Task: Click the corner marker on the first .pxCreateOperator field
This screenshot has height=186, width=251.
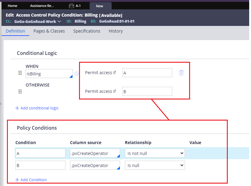Action: pyautogui.click(x=118, y=156)
